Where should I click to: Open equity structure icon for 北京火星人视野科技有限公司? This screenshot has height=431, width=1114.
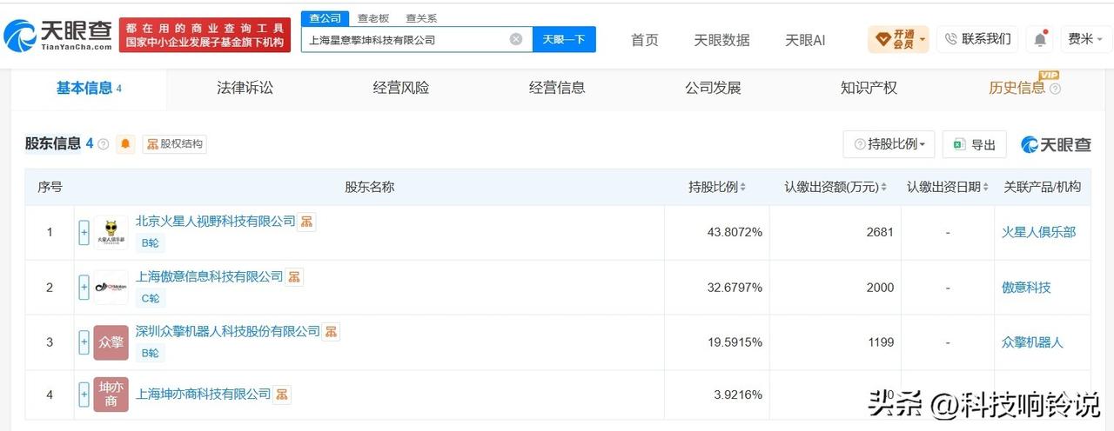306,222
